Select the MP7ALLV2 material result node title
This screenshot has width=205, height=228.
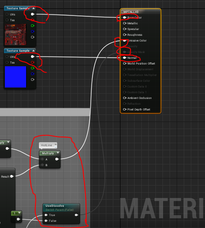(x=131, y=12)
